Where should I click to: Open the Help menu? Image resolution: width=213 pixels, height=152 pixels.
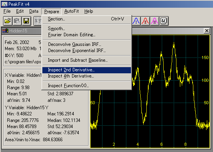89,11
